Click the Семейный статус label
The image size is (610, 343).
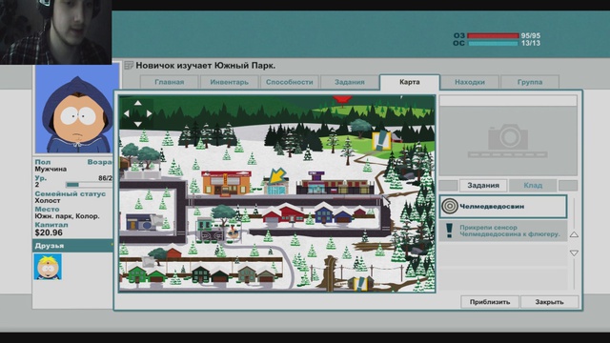click(70, 193)
